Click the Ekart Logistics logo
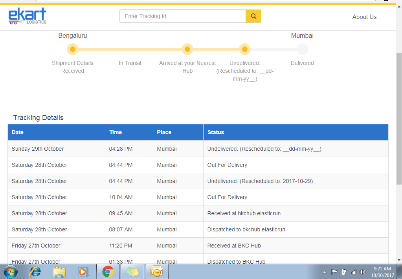 [x=27, y=17]
